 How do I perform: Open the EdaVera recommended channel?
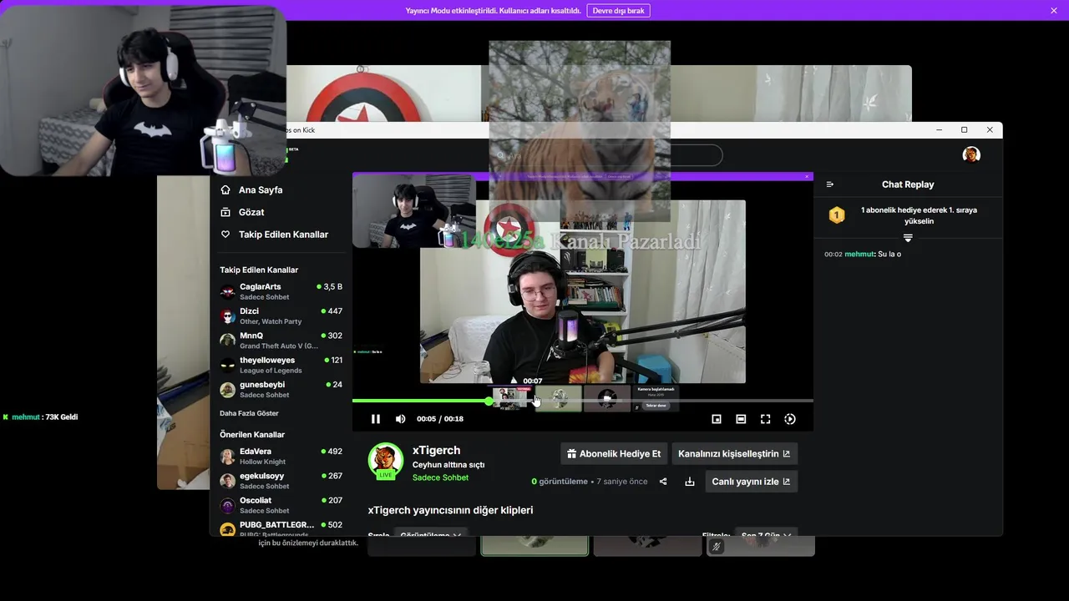tap(281, 456)
